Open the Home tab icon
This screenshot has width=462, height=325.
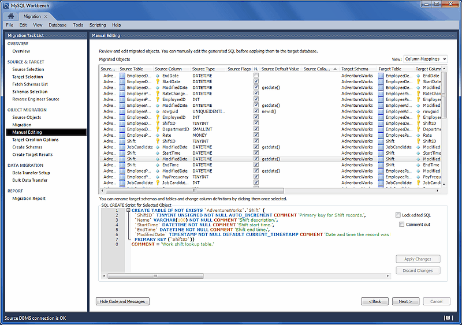point(10,16)
